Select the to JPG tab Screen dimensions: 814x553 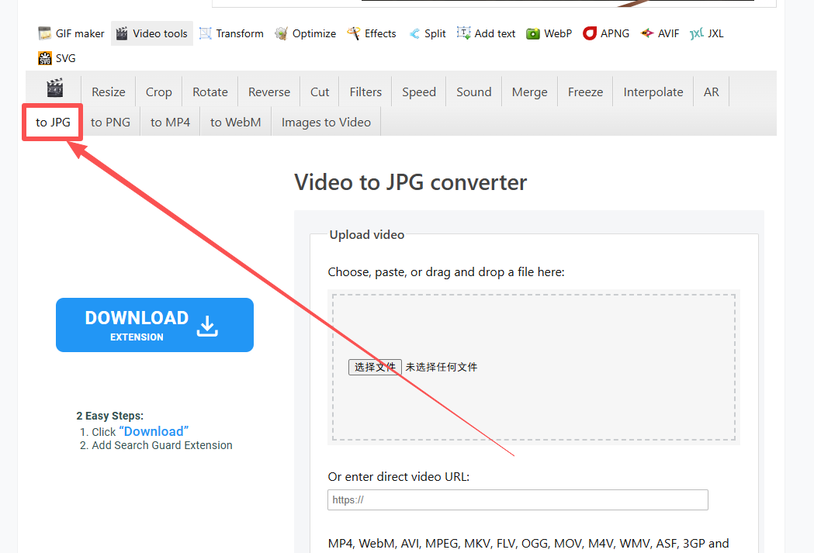click(x=53, y=122)
